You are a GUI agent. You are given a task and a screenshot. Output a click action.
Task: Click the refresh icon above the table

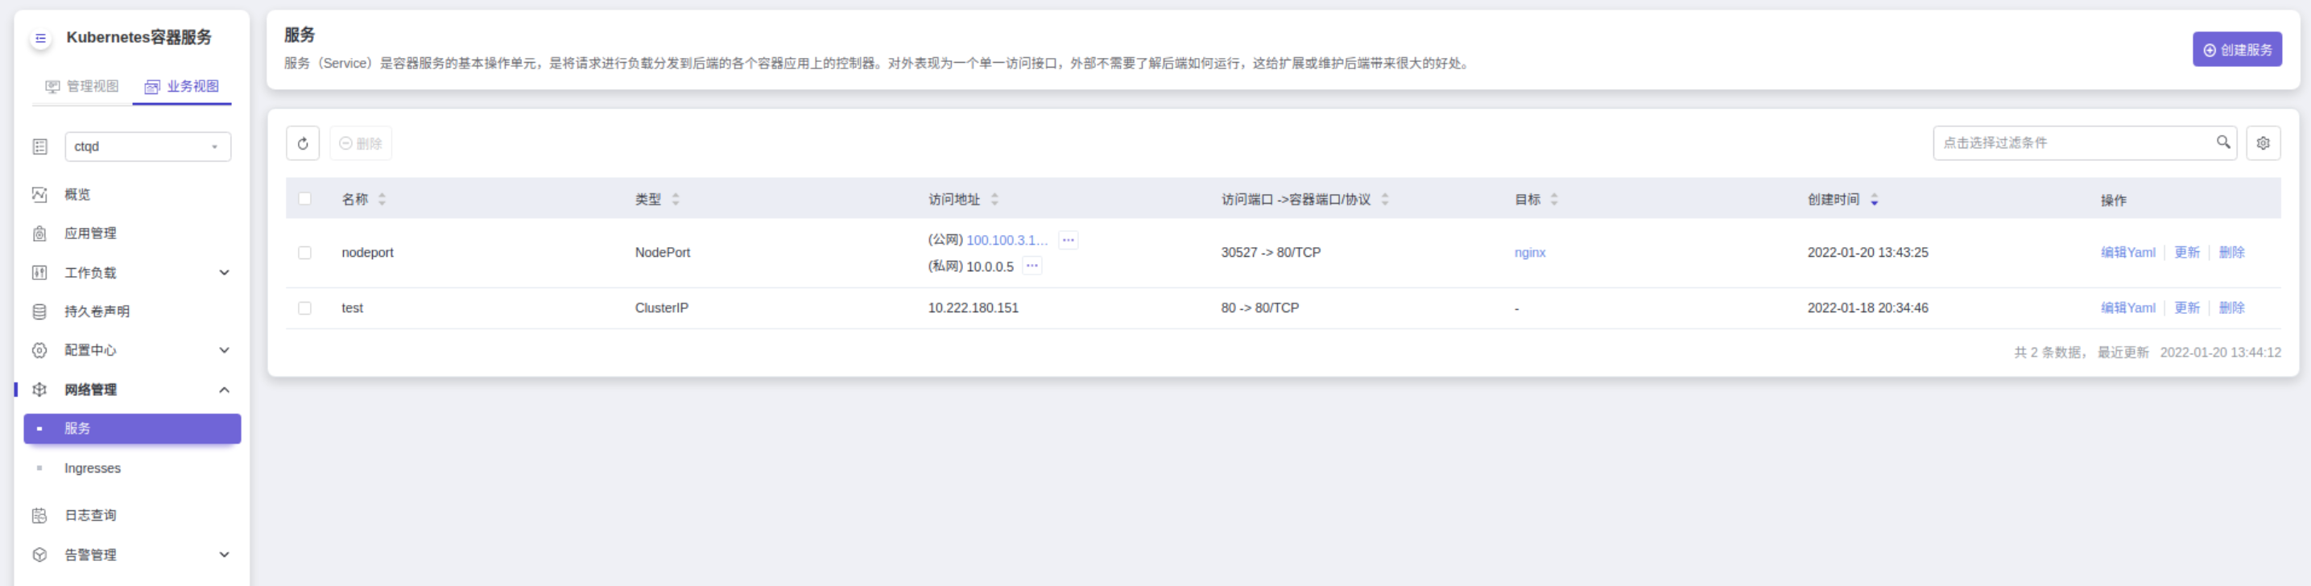coord(302,143)
